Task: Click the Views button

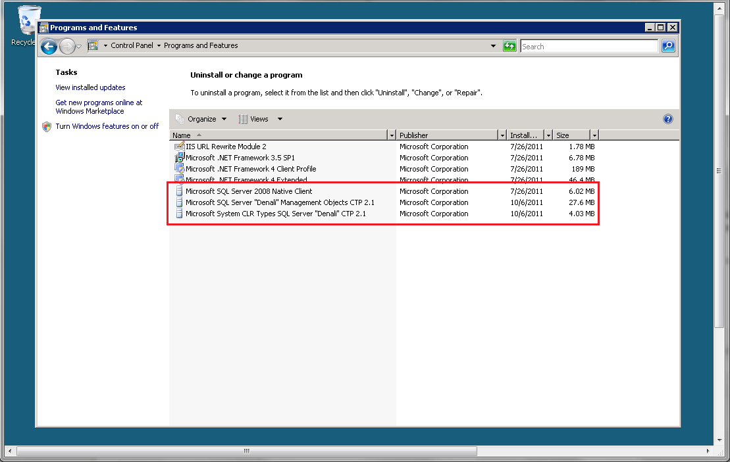Action: pyautogui.click(x=259, y=119)
